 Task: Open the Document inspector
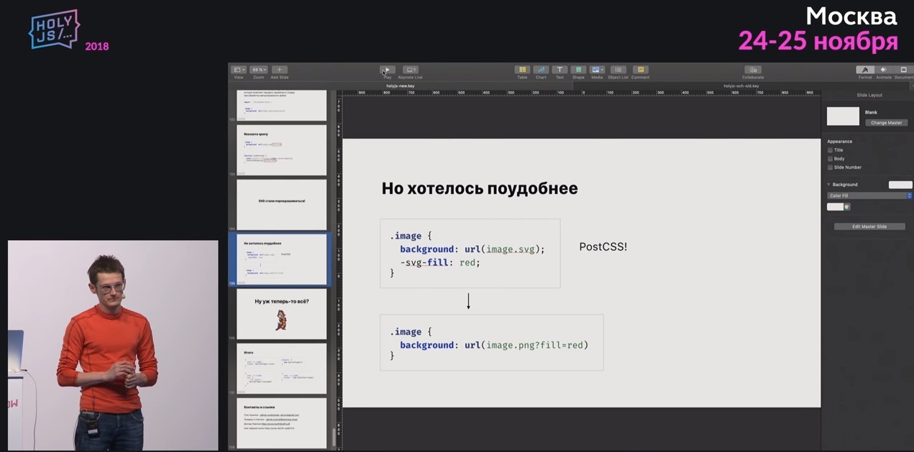tap(903, 70)
